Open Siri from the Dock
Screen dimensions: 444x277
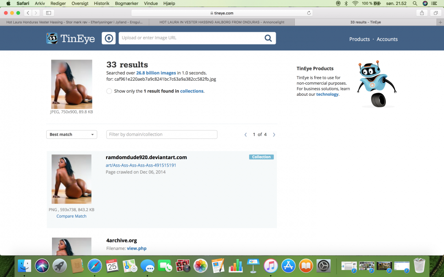[x=42, y=266]
